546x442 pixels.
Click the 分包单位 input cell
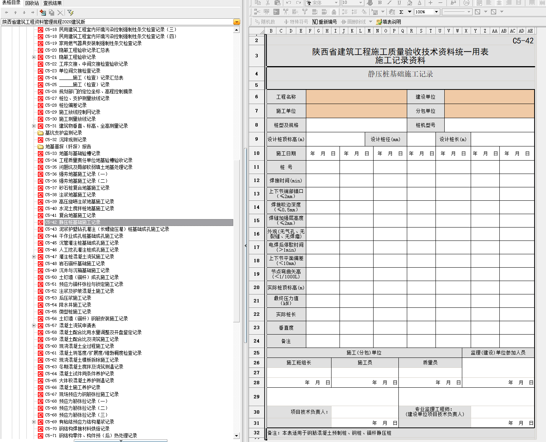coord(489,111)
